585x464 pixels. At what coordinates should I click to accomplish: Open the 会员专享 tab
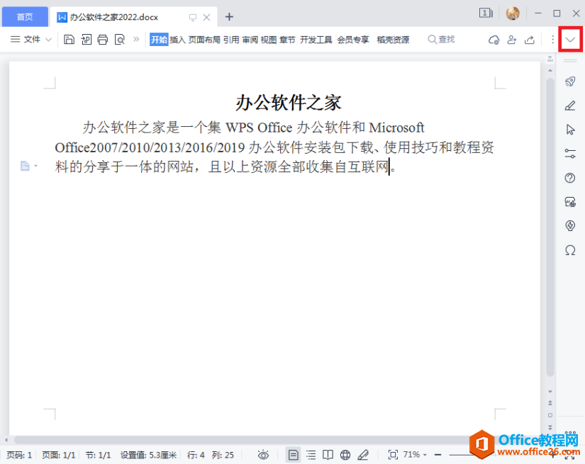(x=353, y=40)
